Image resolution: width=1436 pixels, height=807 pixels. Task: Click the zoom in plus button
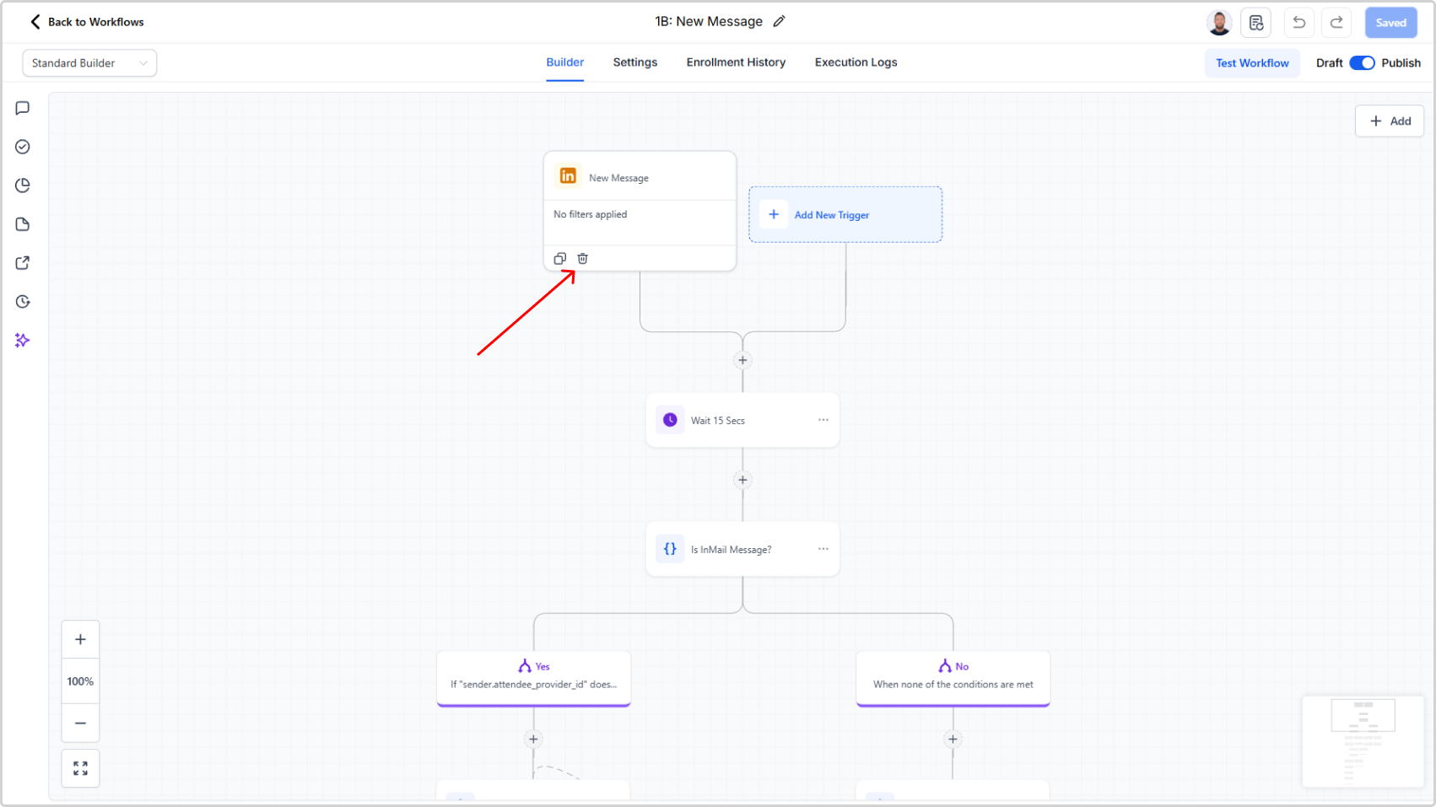click(x=80, y=639)
